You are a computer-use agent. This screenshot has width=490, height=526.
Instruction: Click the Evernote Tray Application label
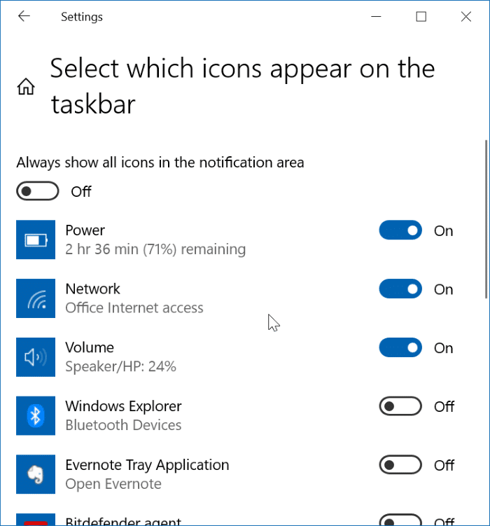click(147, 465)
